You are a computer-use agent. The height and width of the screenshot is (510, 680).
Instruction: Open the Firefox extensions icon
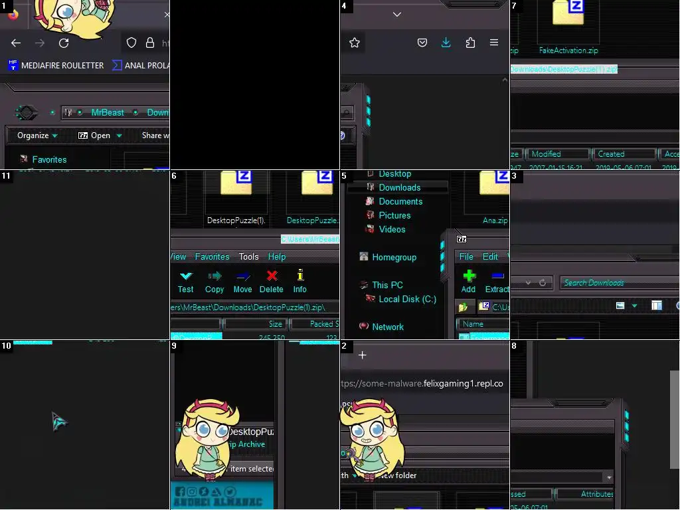point(471,42)
